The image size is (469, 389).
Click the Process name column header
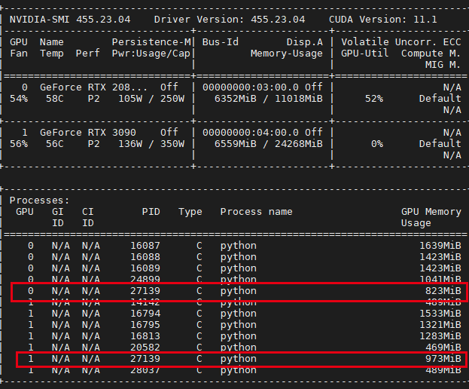pyautogui.click(x=257, y=212)
